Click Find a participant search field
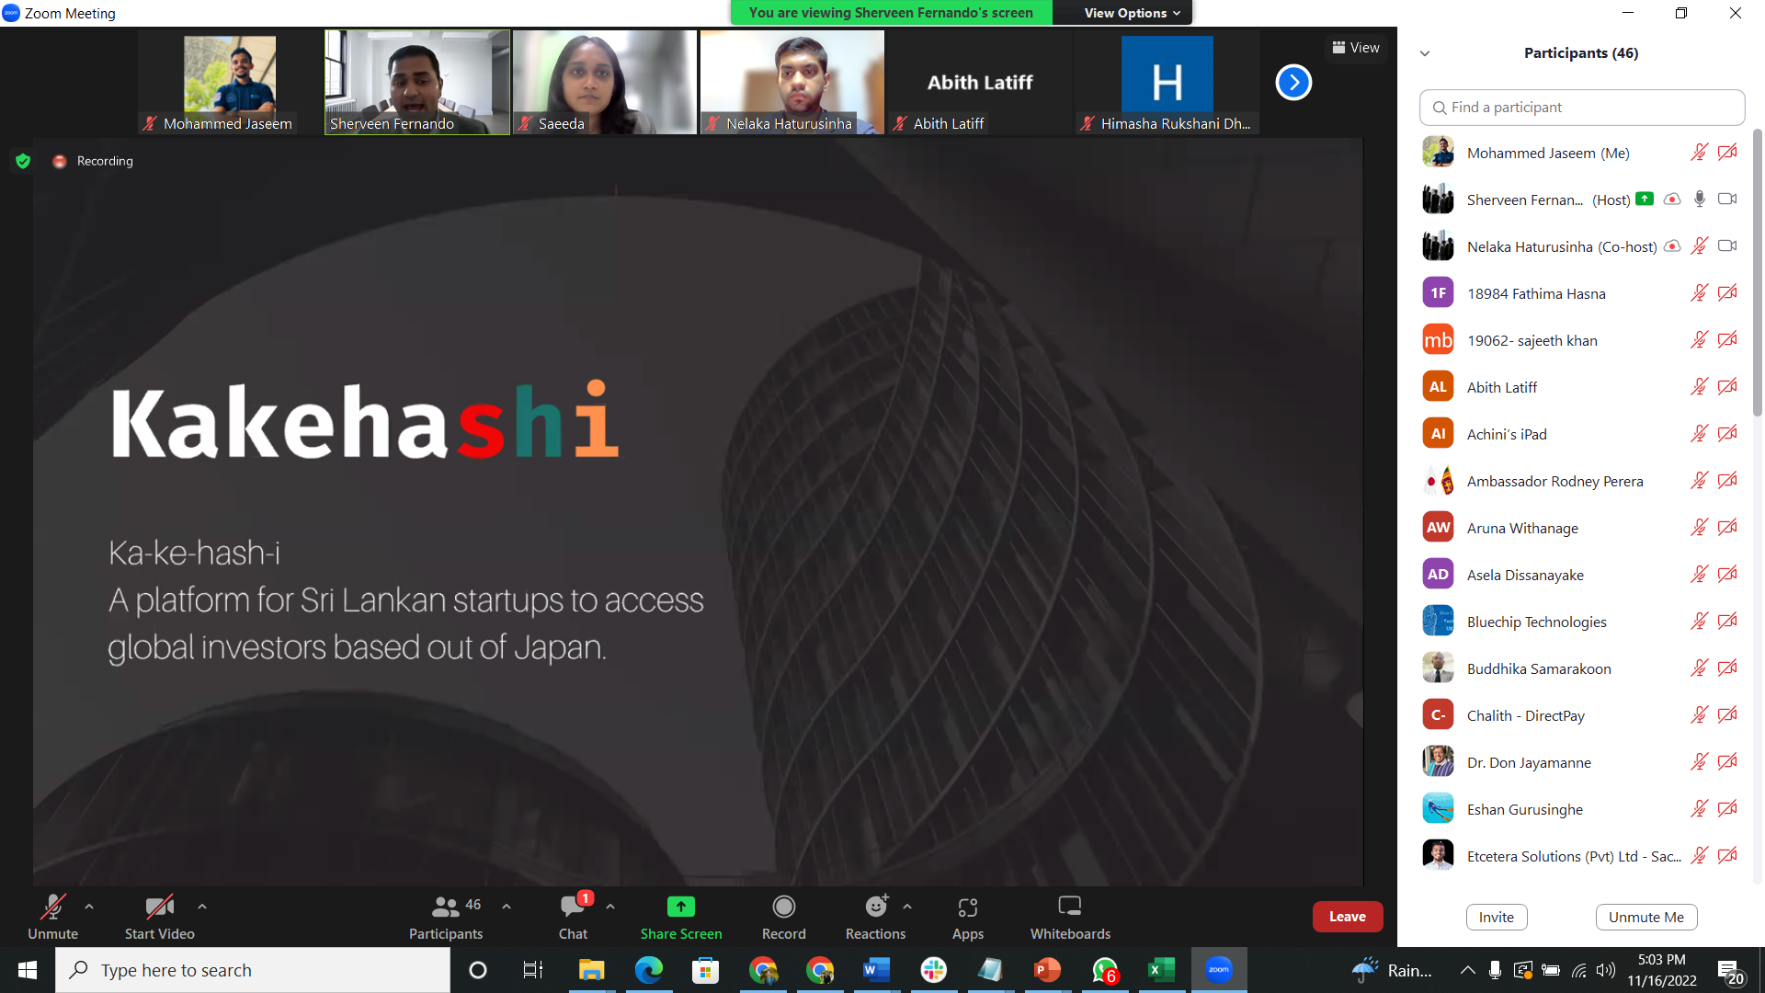The image size is (1765, 993). coord(1582,108)
